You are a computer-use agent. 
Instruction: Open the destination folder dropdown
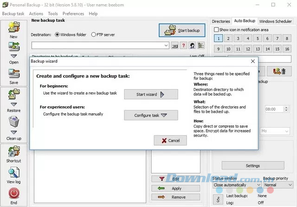[166, 45]
